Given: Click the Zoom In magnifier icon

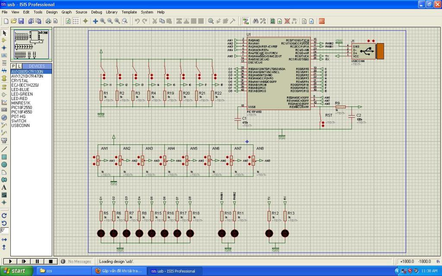Looking at the screenshot, I should [103, 21].
